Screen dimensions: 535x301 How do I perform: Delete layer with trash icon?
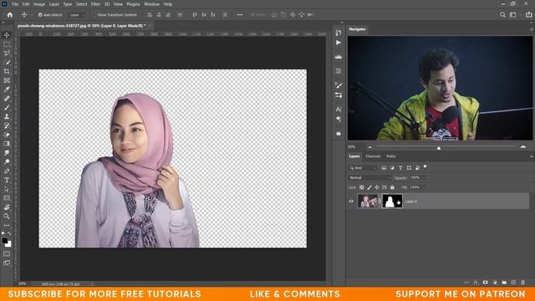pyautogui.click(x=522, y=283)
